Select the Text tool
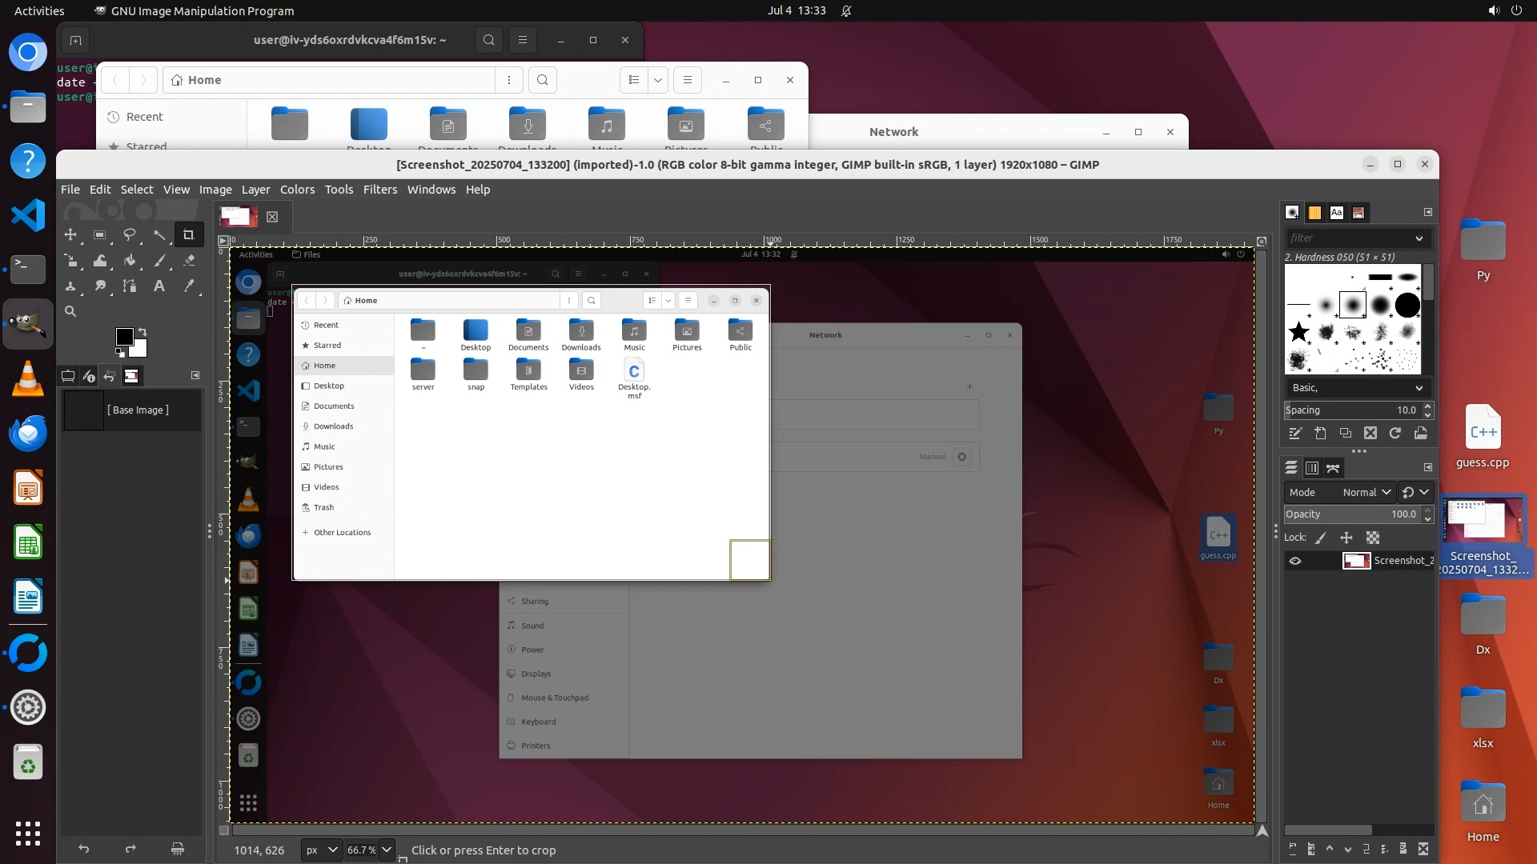Screen dimensions: 1537x864 (x=159, y=286)
